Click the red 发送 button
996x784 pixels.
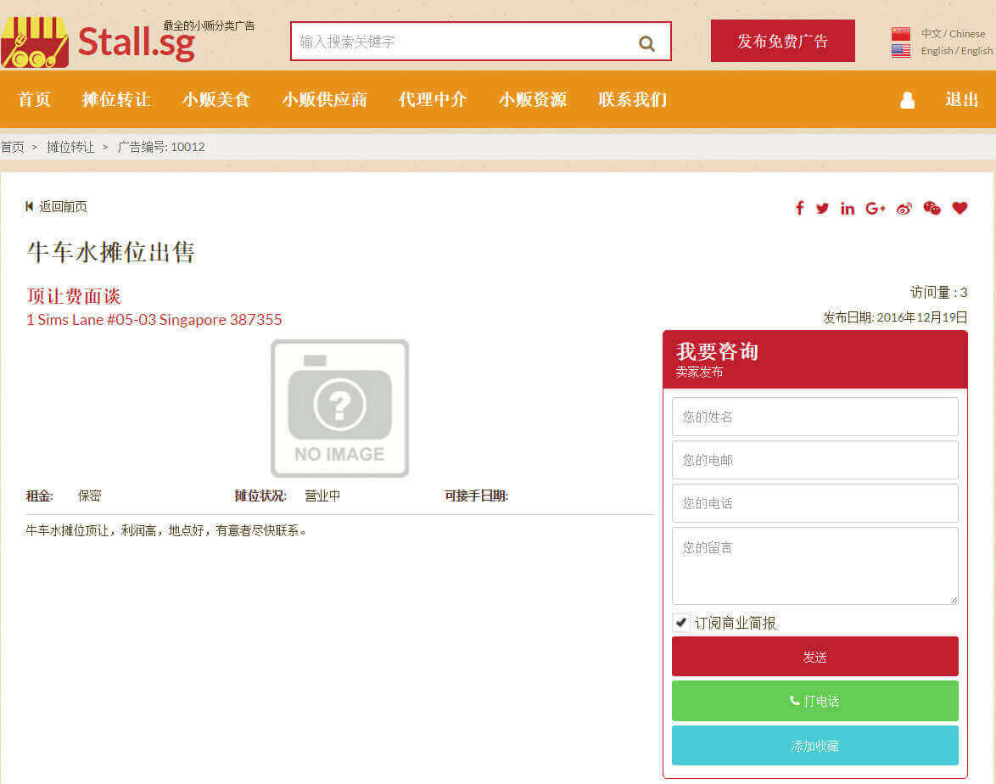(x=814, y=657)
